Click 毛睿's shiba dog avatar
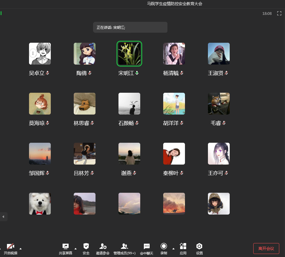The width and height of the screenshot is (285, 257). 219,104
